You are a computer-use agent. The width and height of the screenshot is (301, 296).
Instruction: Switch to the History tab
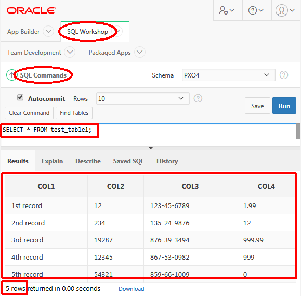[x=167, y=161]
